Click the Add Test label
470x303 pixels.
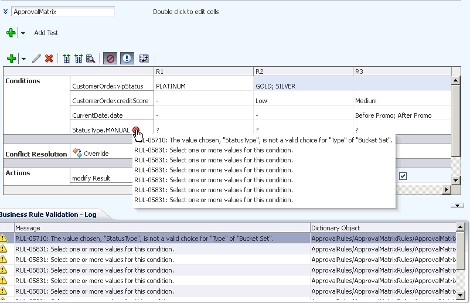coord(46,33)
